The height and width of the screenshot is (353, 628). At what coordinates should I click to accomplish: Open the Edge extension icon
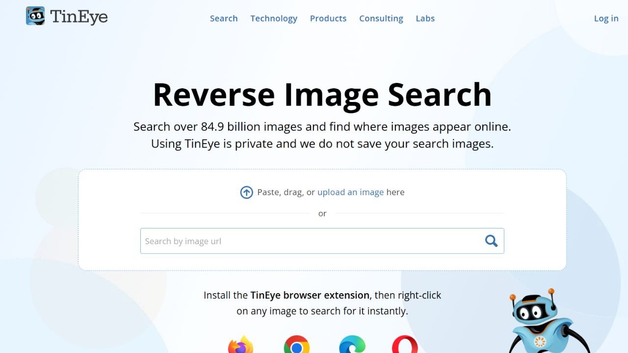[x=352, y=345]
